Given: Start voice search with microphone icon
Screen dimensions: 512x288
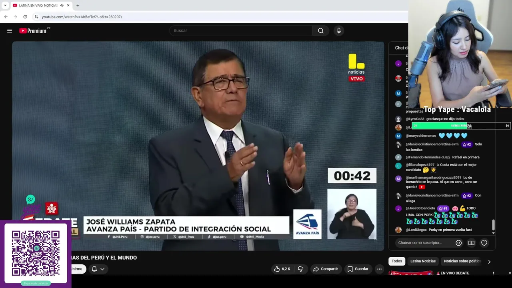Looking at the screenshot, I should pyautogui.click(x=339, y=31).
